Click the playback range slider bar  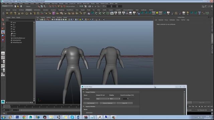click(50, 110)
